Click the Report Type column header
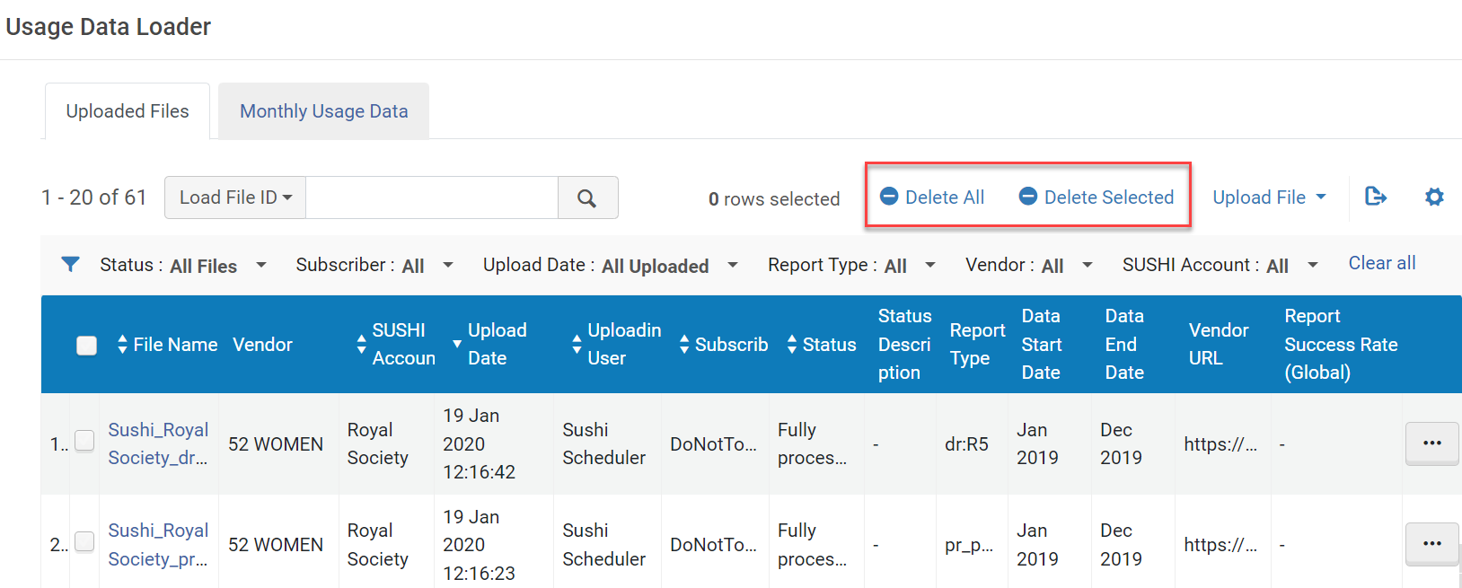 [977, 345]
